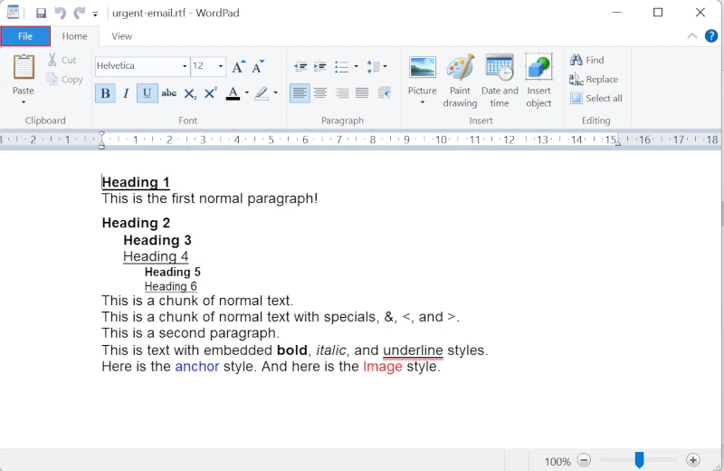Zoom in with the plus button
This screenshot has height=471, width=724.
coord(692,460)
